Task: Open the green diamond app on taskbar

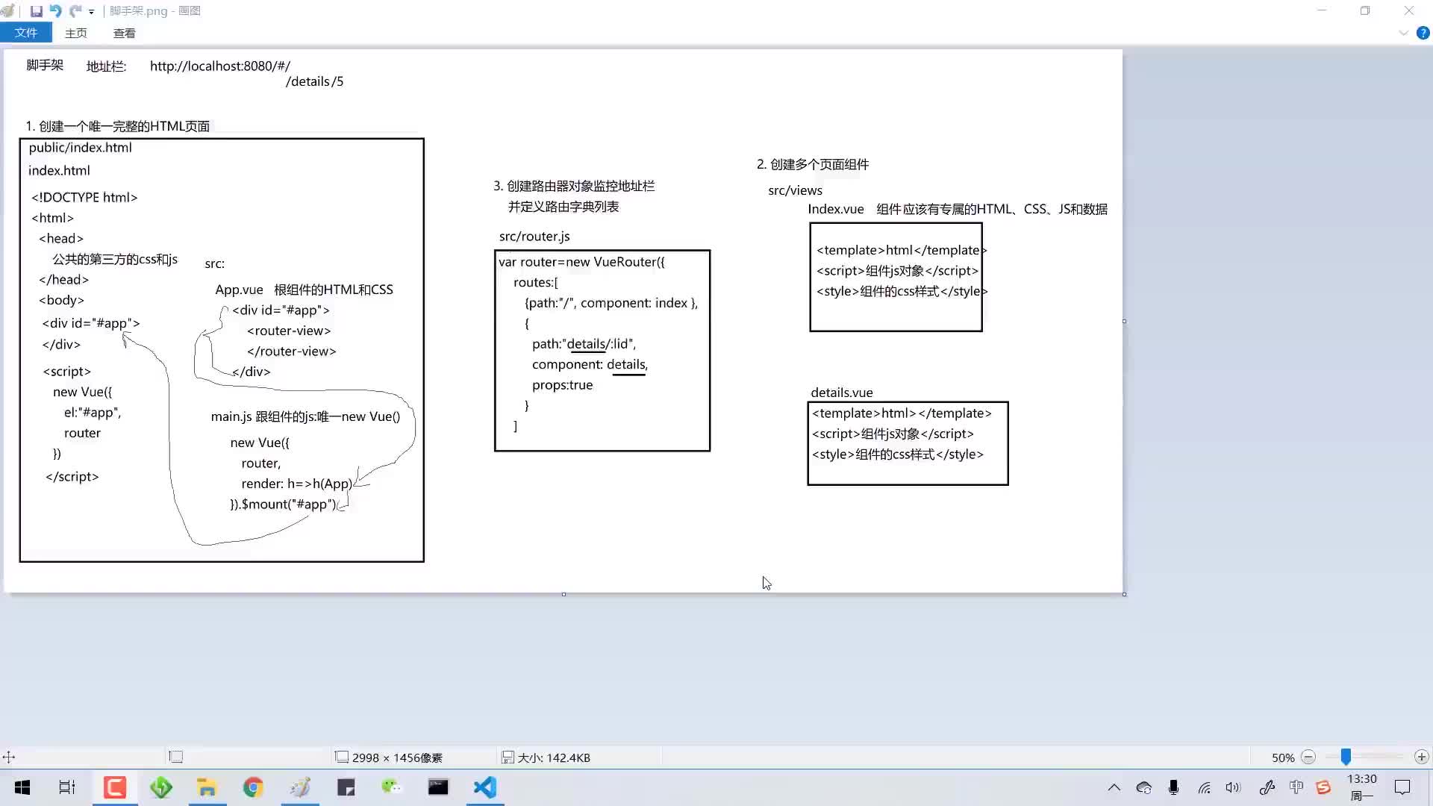Action: 160,787
